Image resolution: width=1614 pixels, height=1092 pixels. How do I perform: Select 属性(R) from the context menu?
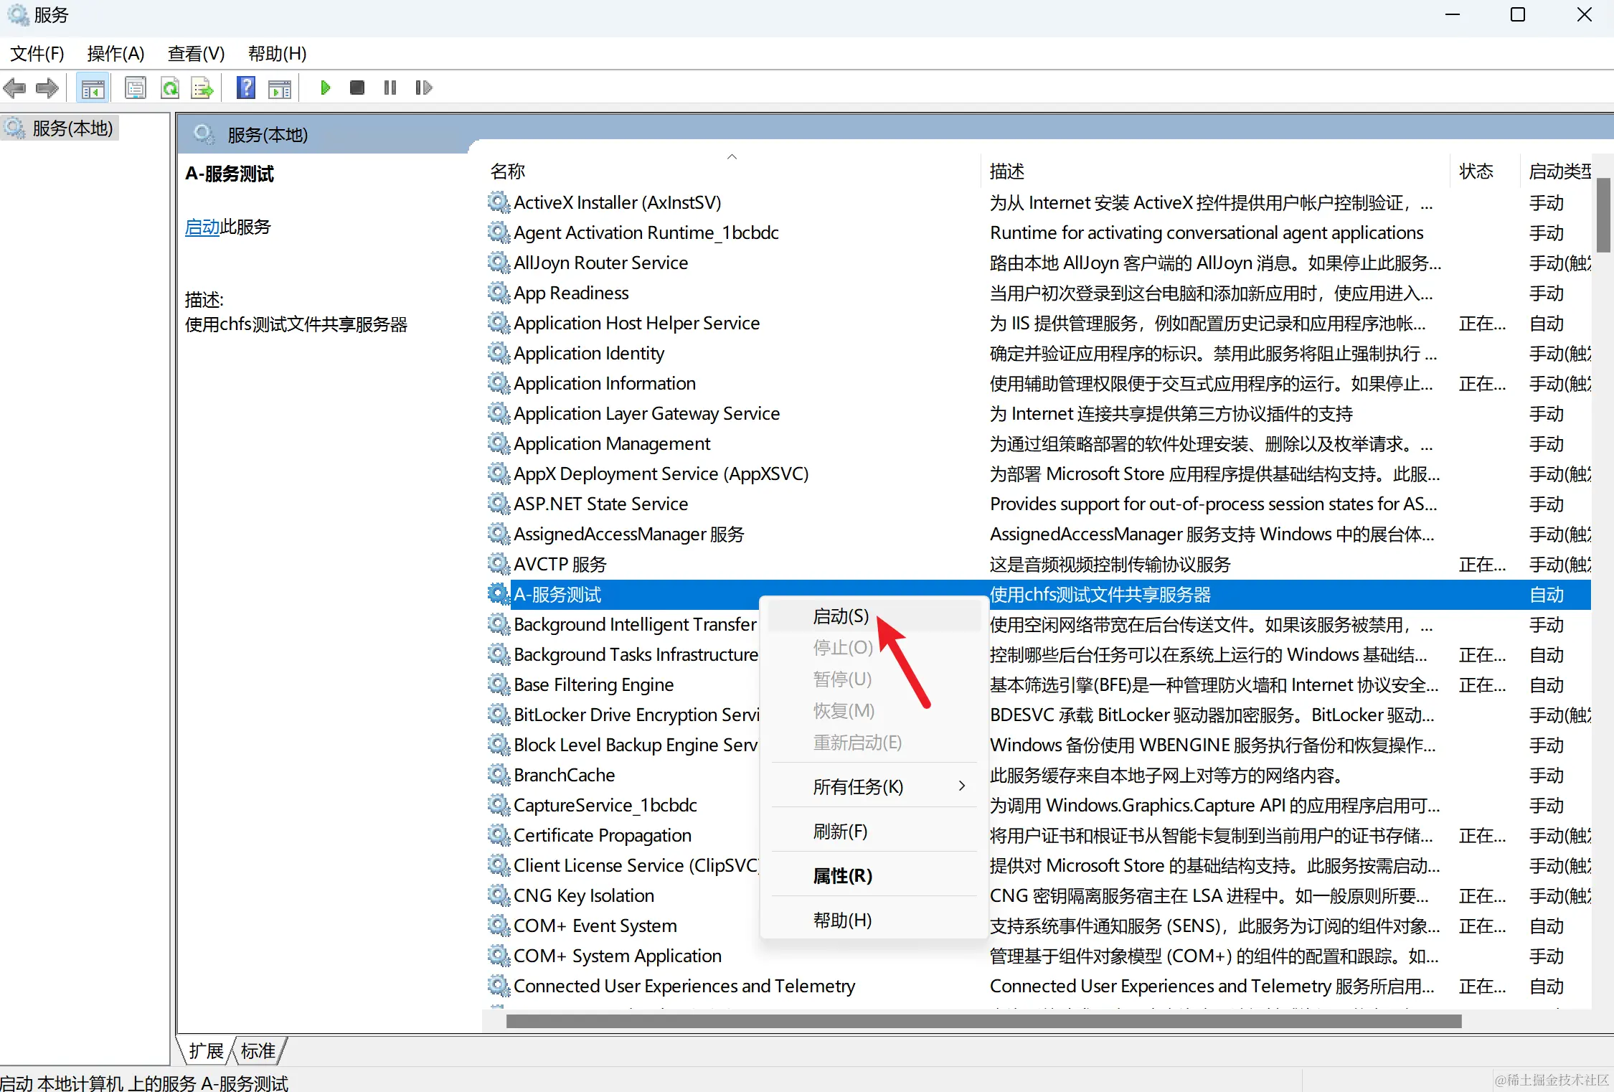pos(842,876)
